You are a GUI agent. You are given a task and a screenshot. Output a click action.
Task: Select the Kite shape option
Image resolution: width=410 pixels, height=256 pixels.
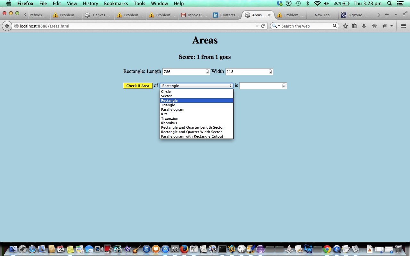click(164, 114)
